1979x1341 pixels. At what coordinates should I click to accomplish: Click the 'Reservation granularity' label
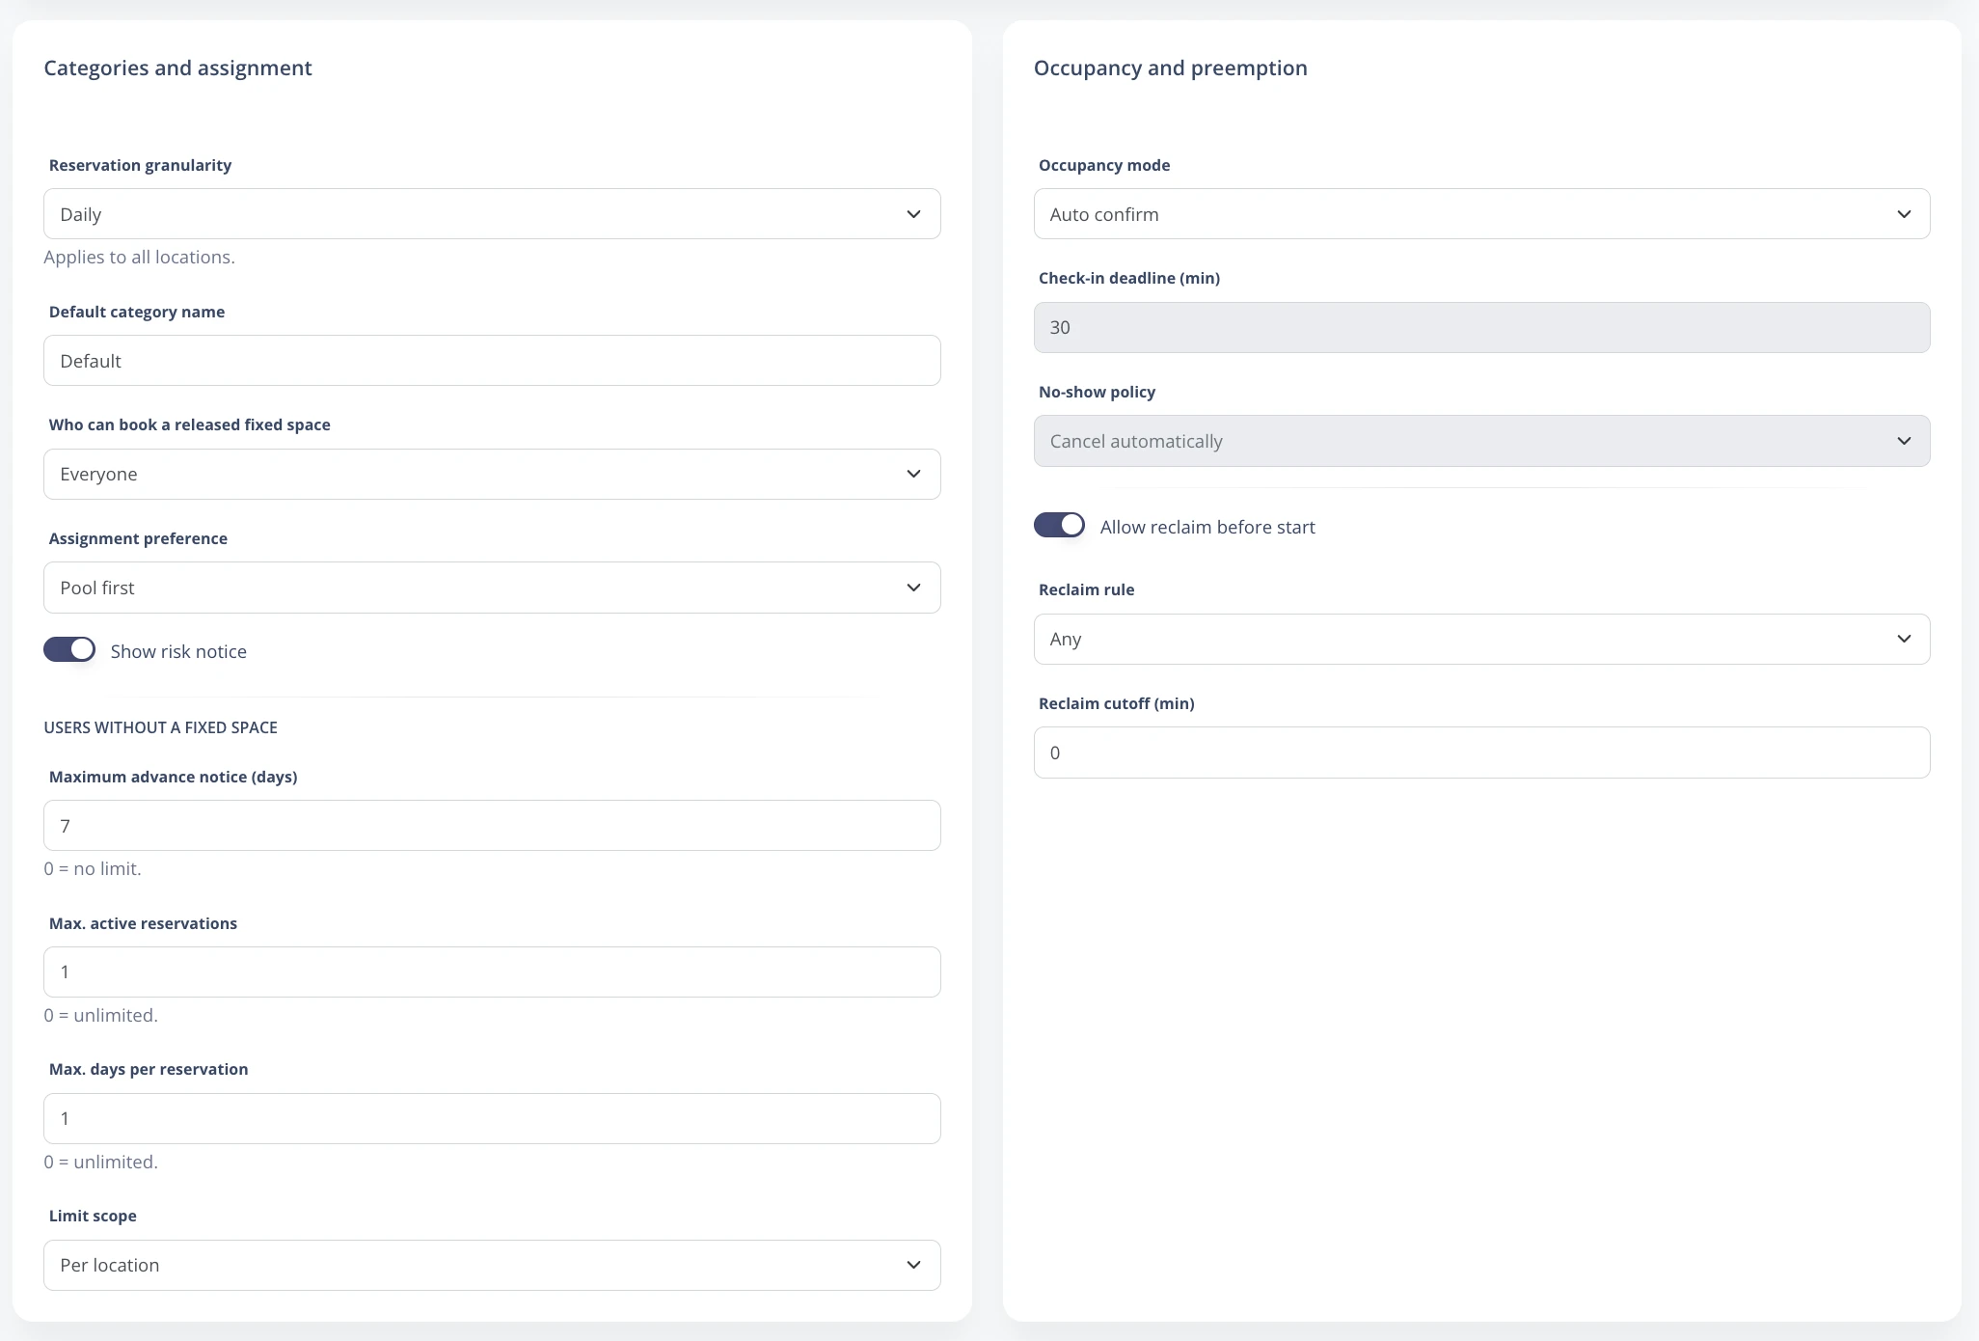pyautogui.click(x=140, y=165)
